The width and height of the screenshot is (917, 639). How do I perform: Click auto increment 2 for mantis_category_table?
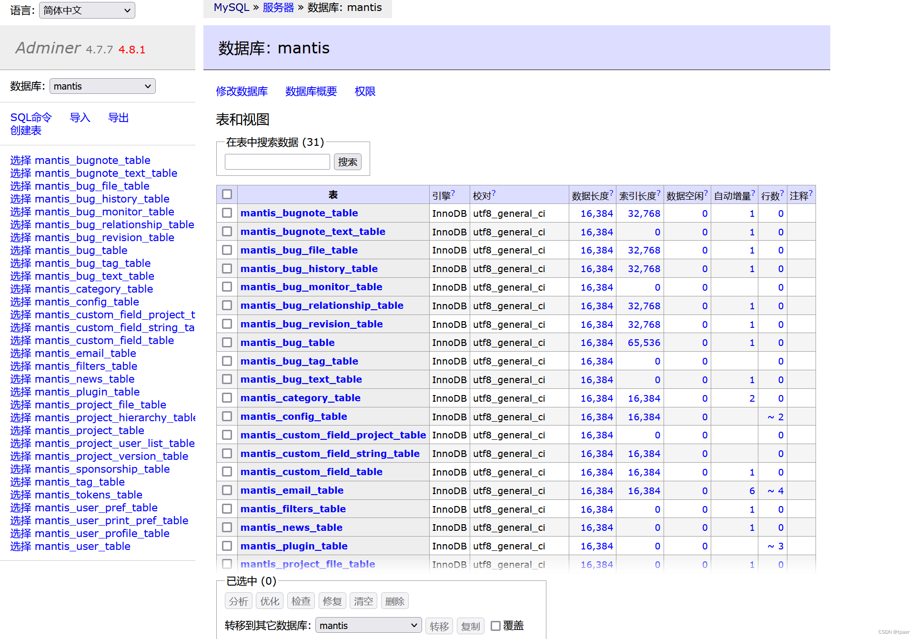click(x=752, y=398)
